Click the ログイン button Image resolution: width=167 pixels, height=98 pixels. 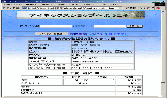135,26
